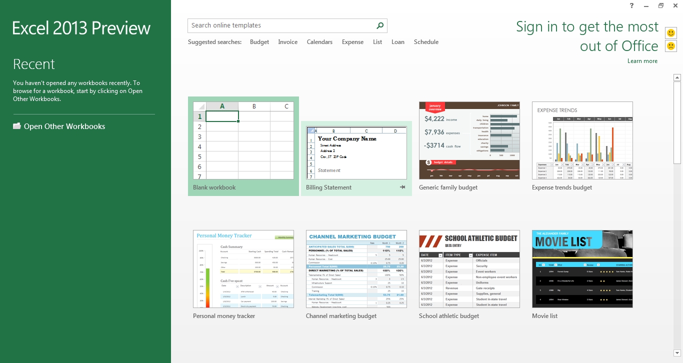683x363 pixels.
Task: Click the 'School athletic budget' caption text
Action: point(449,316)
